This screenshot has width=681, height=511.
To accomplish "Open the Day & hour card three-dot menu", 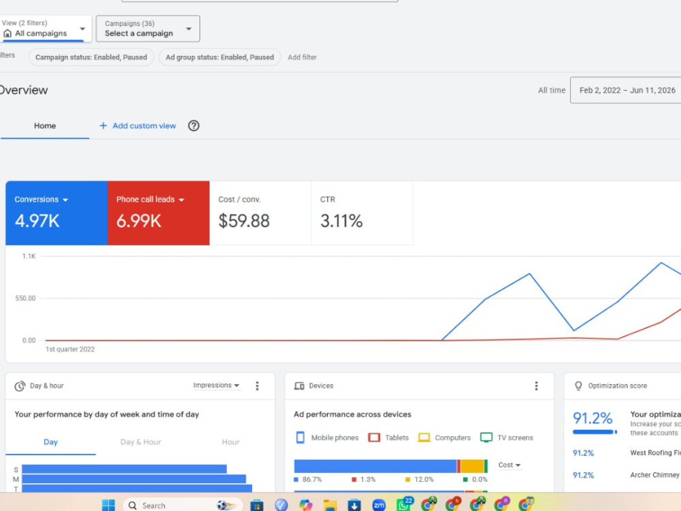I will (257, 386).
